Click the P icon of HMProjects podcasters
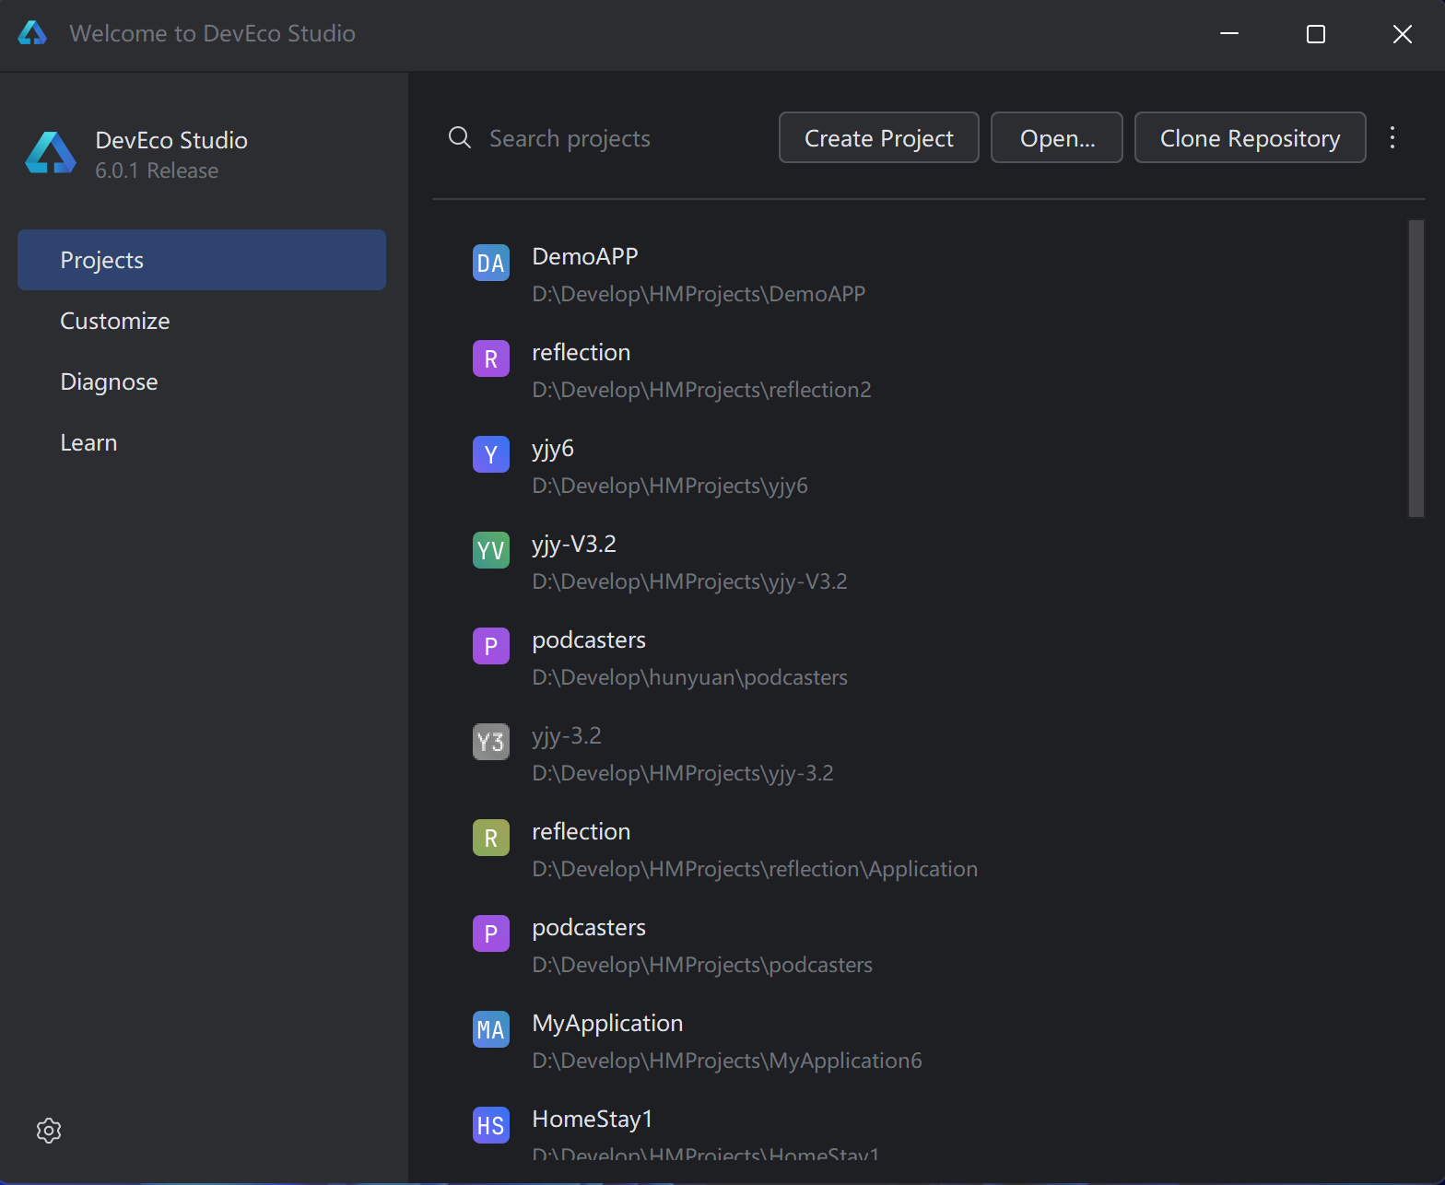Screen dimensions: 1445x1185 point(491,934)
